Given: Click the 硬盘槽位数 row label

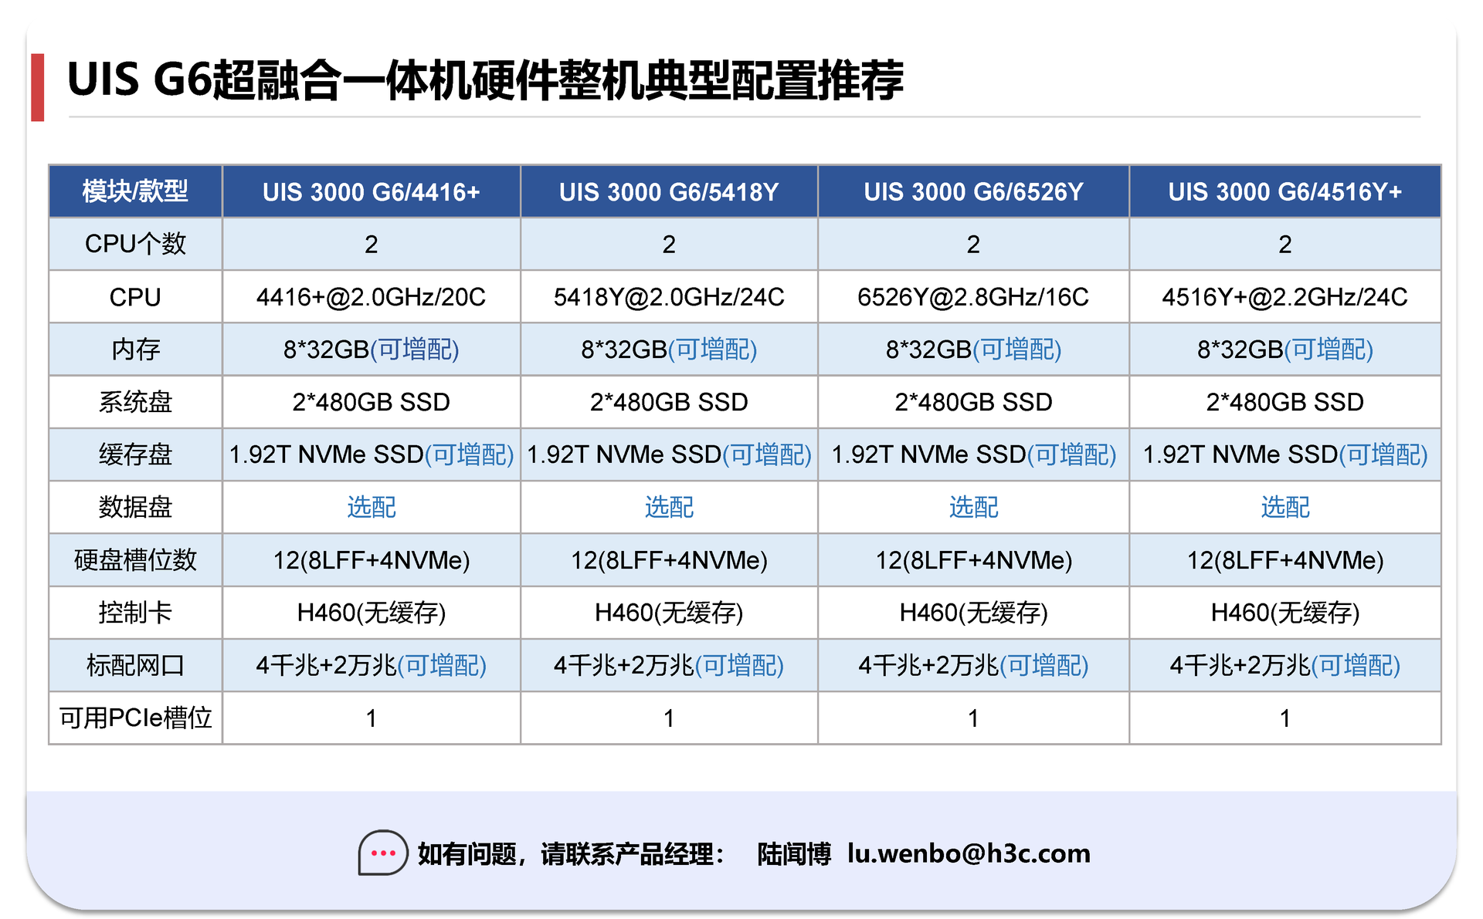Looking at the screenshot, I should [135, 559].
